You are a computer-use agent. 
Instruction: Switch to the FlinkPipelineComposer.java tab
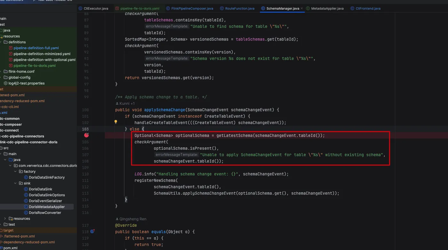(189, 8)
